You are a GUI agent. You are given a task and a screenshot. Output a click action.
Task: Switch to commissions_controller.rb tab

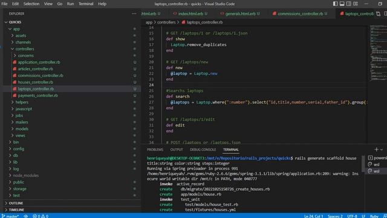(300, 13)
